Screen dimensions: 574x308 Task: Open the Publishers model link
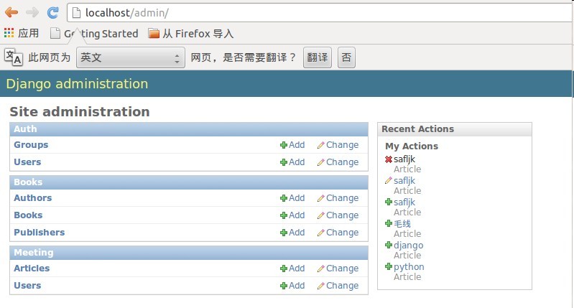point(40,233)
